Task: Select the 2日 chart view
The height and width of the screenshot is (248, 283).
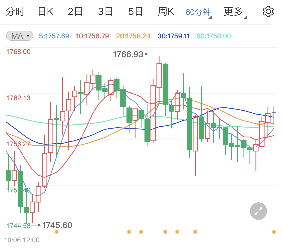Action: [x=75, y=11]
